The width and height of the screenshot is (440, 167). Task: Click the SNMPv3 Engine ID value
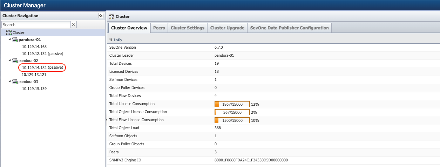[251, 160]
